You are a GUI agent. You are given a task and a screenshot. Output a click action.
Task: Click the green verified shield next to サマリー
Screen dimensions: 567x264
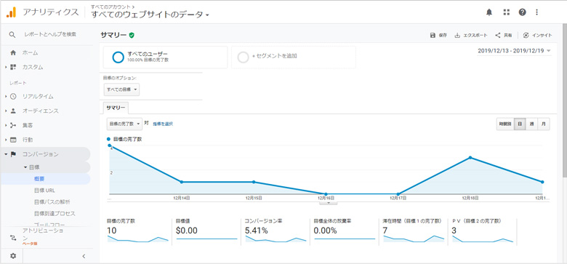point(132,35)
